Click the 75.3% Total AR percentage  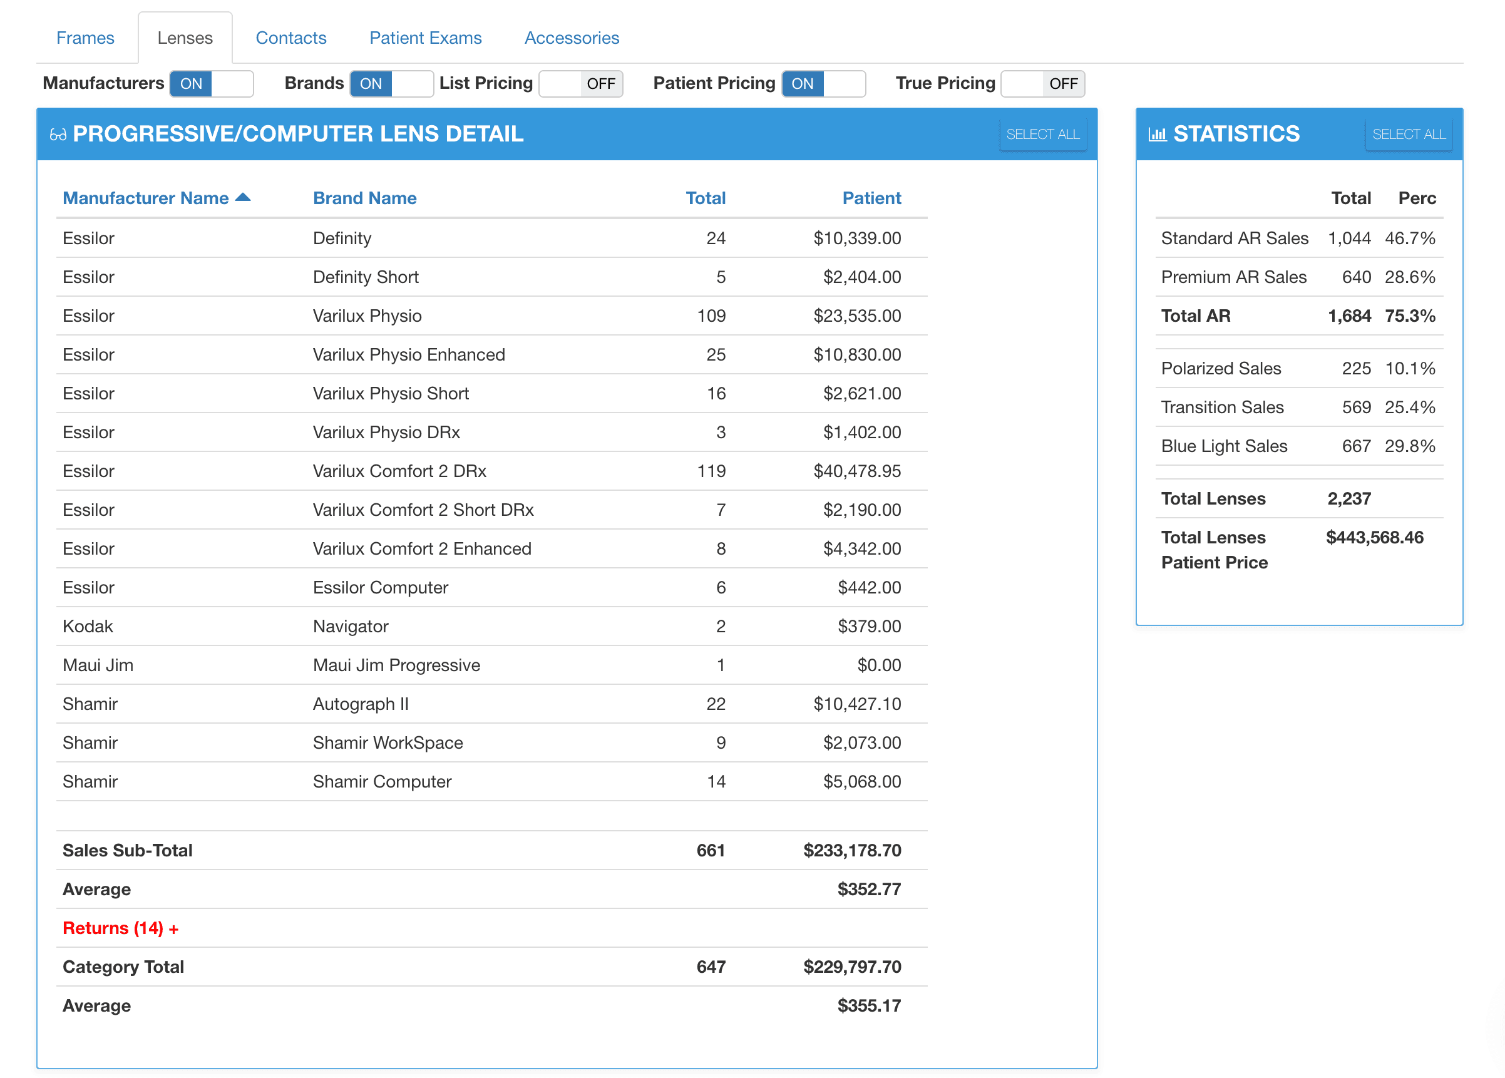1409,316
